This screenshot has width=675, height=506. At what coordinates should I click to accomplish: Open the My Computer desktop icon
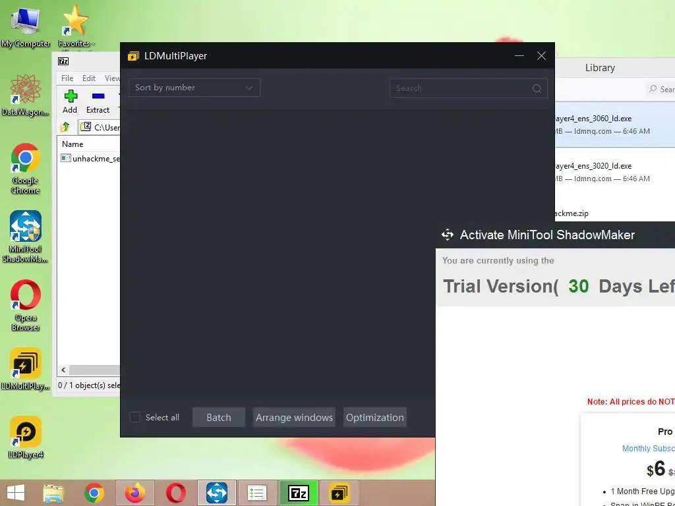pyautogui.click(x=26, y=27)
